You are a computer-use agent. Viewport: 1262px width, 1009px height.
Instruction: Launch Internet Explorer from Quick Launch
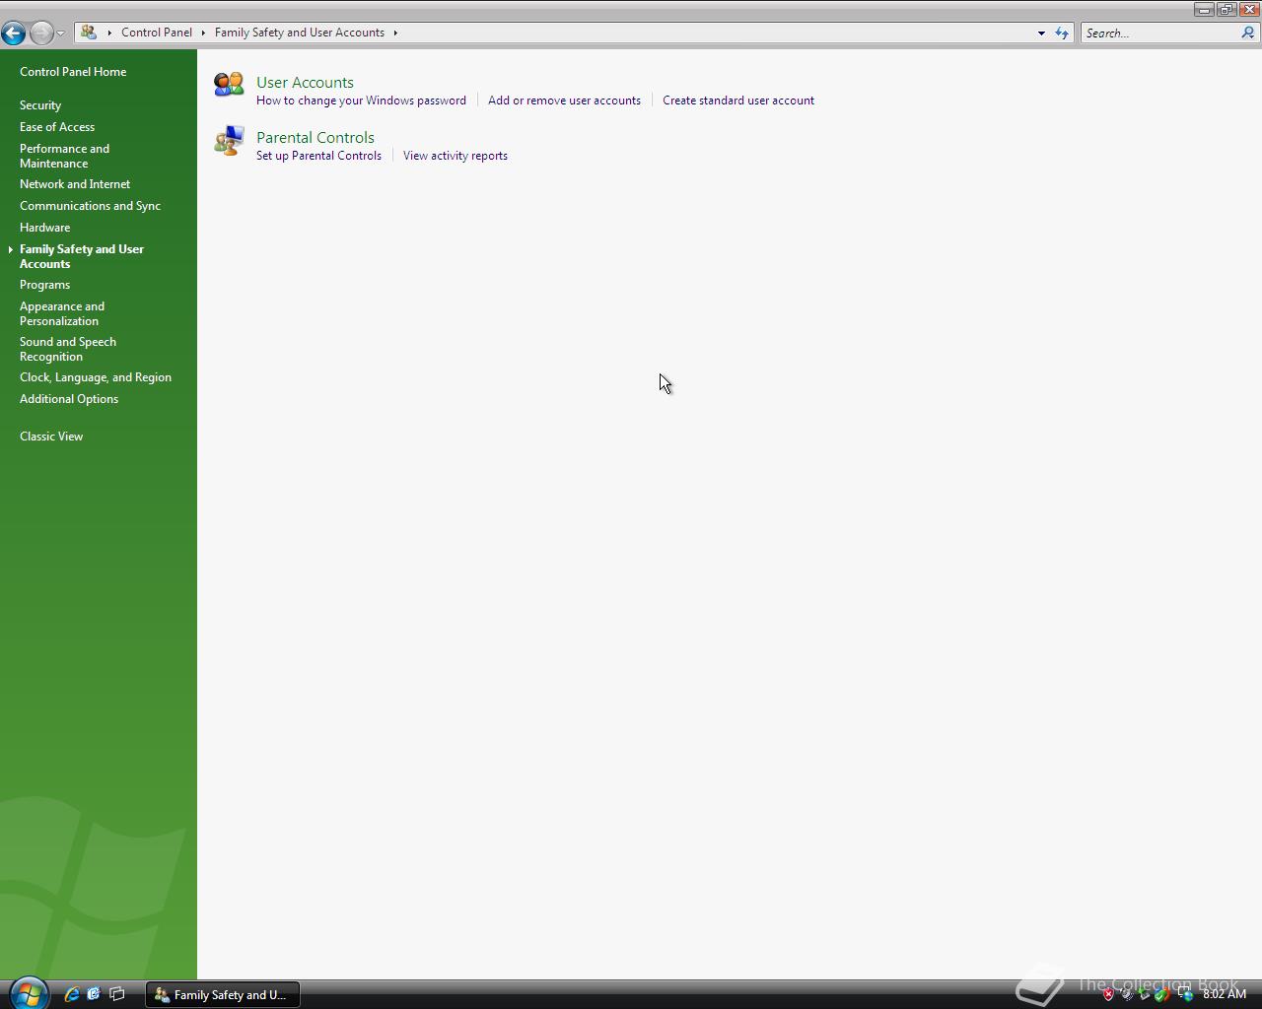point(72,994)
